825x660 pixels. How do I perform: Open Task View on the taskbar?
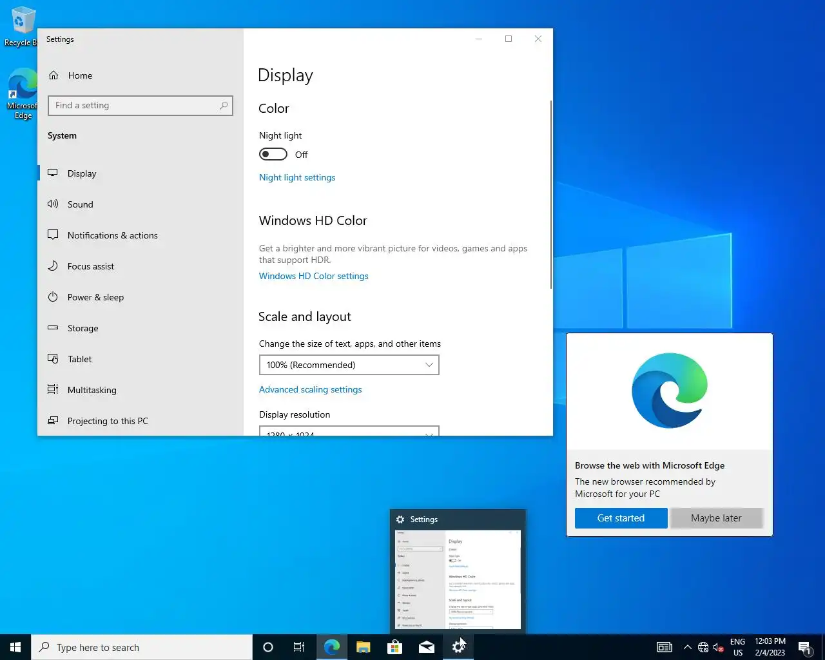(299, 647)
